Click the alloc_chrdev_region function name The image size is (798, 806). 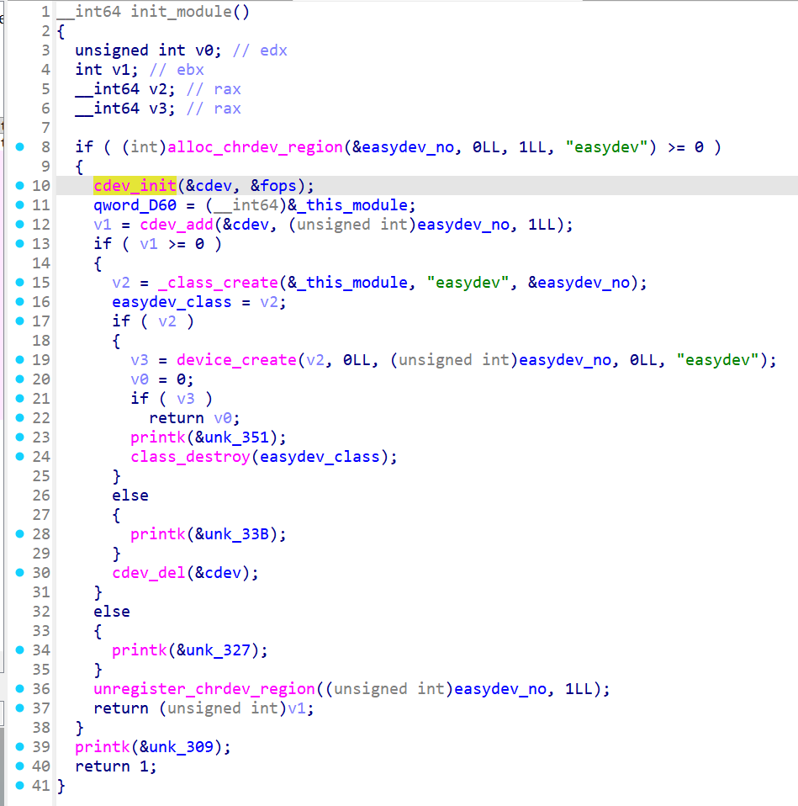click(256, 147)
